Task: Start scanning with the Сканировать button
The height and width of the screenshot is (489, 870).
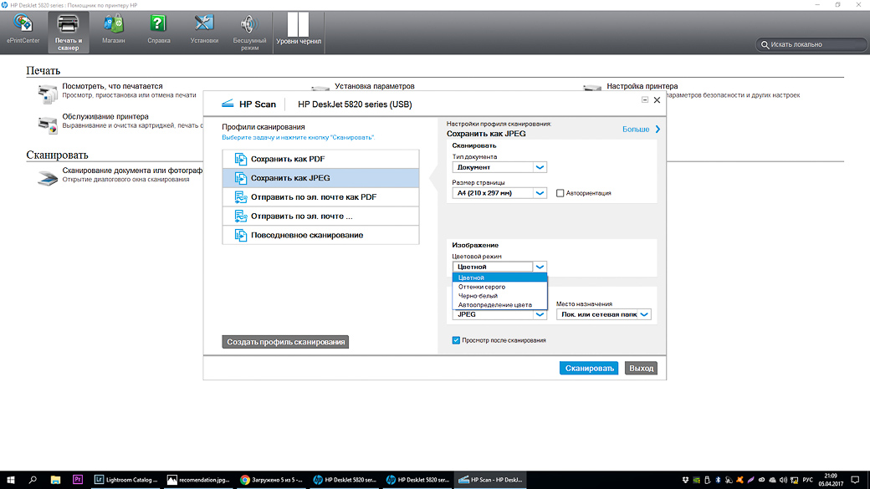Action: tap(589, 368)
